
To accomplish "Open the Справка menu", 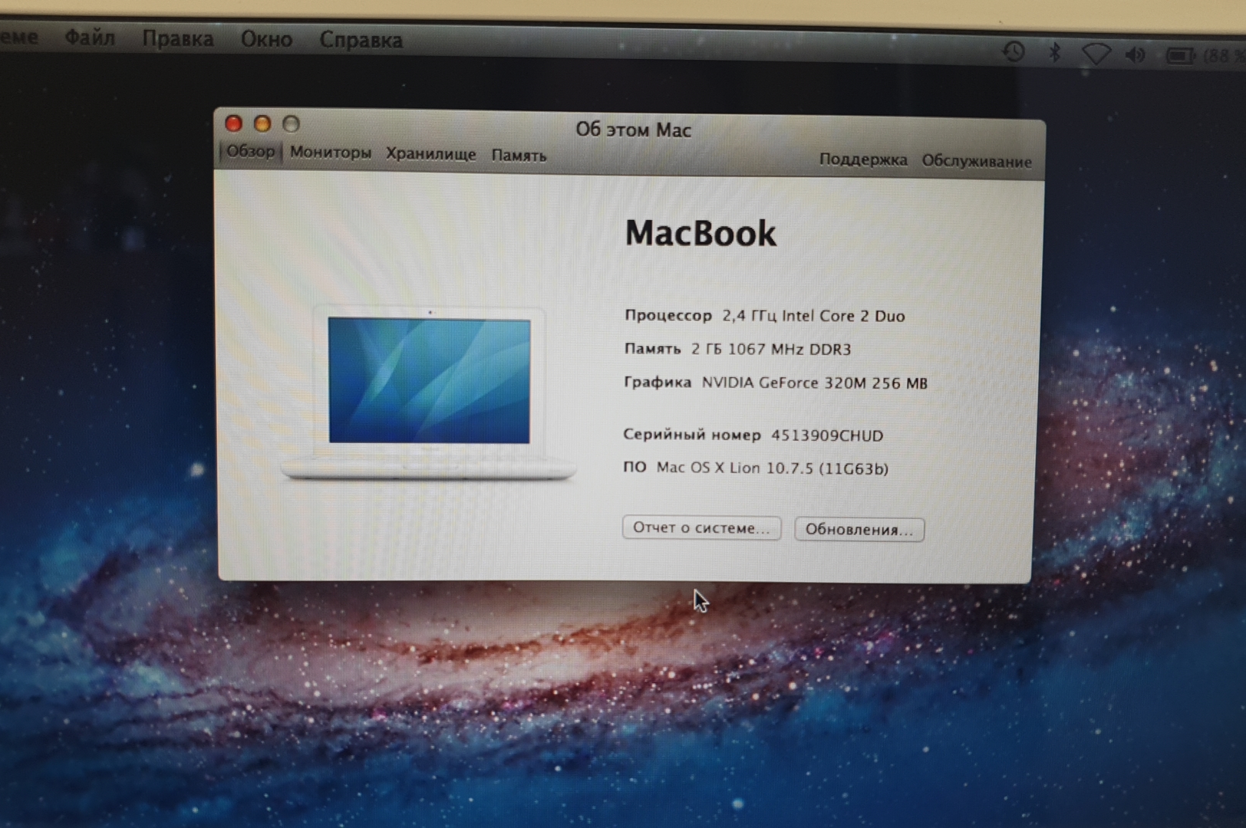I will point(361,40).
